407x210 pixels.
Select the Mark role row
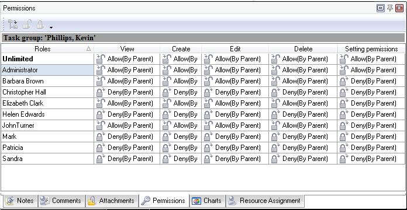click(47, 136)
